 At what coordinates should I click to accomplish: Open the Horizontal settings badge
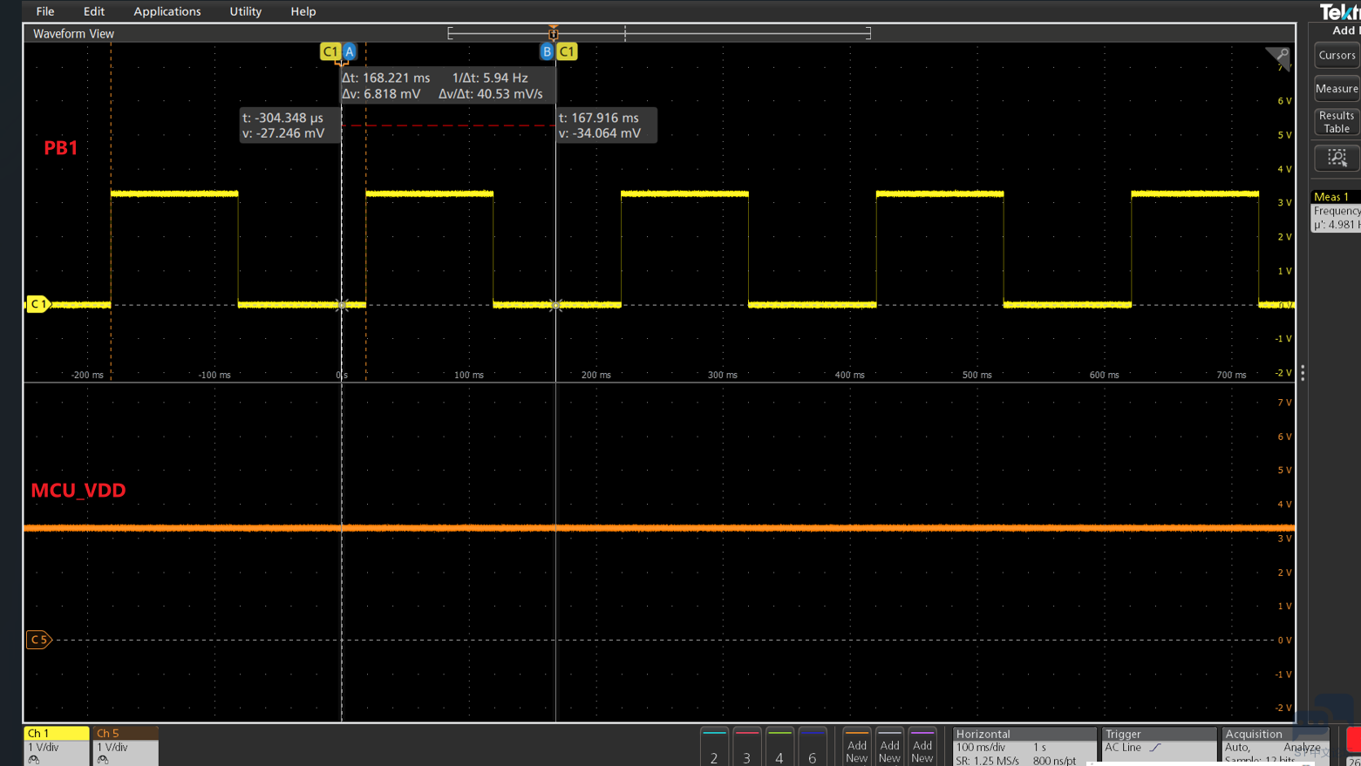coord(1024,747)
